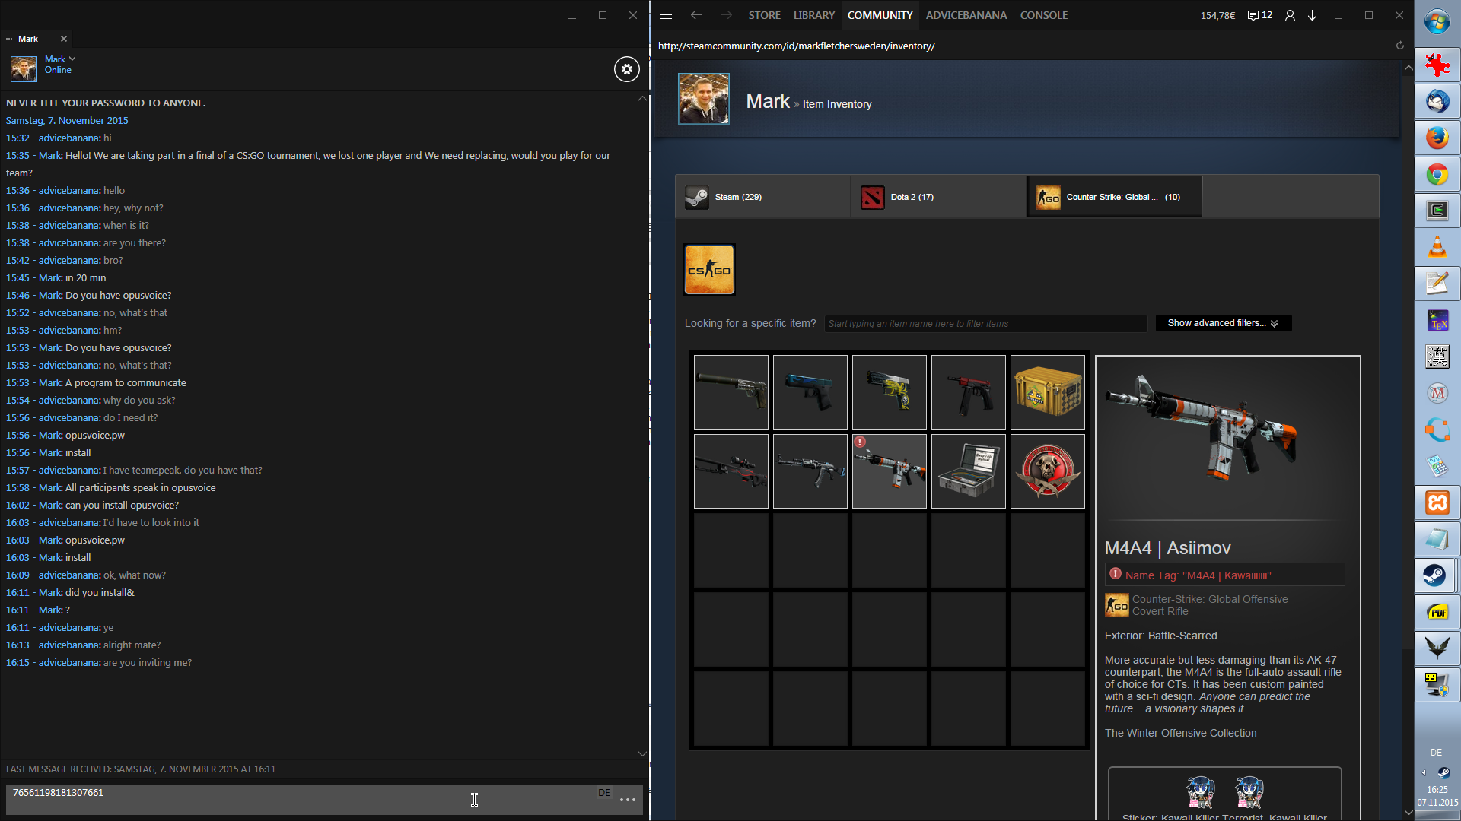Open the friends list person icon

1290,15
